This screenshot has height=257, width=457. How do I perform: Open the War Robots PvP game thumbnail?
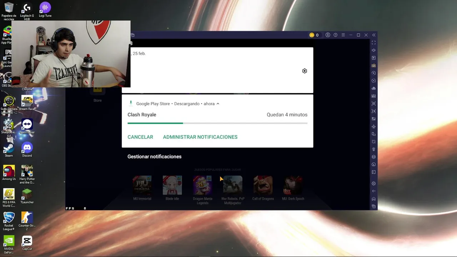point(233,185)
